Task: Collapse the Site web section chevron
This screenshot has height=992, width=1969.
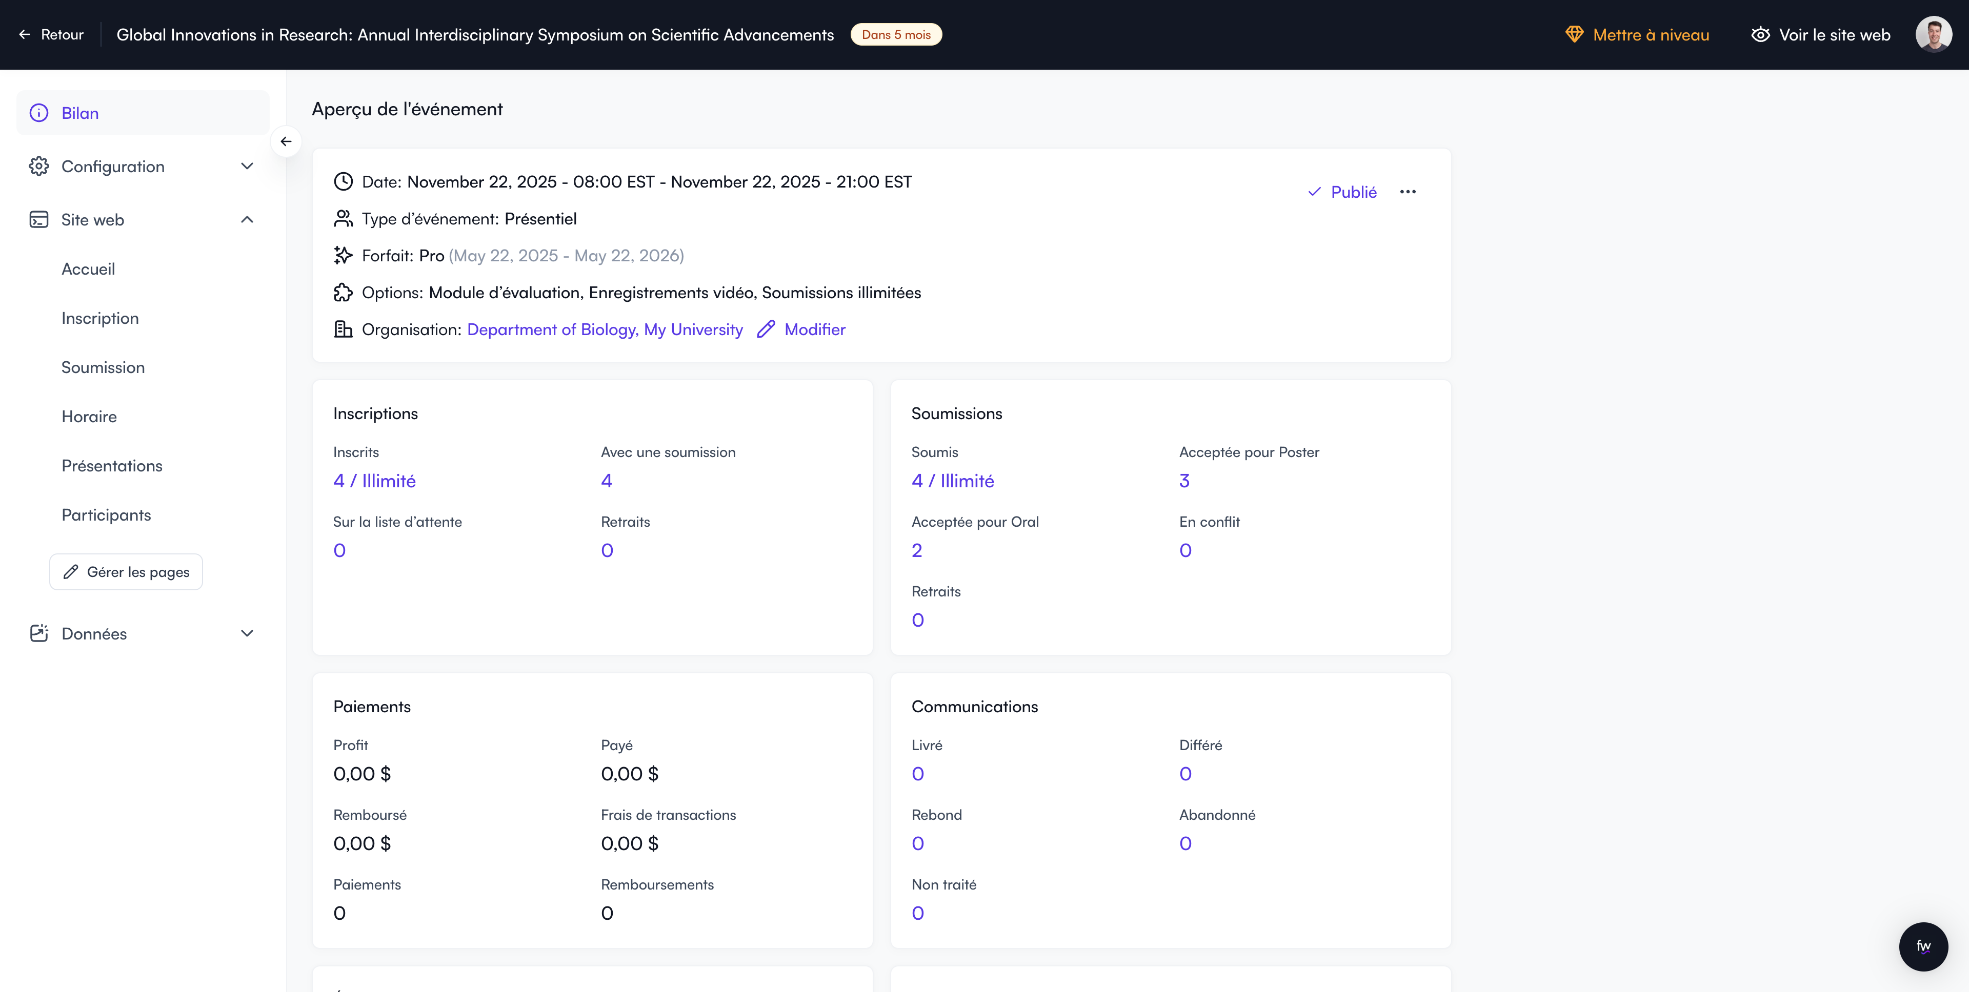Action: (x=247, y=220)
